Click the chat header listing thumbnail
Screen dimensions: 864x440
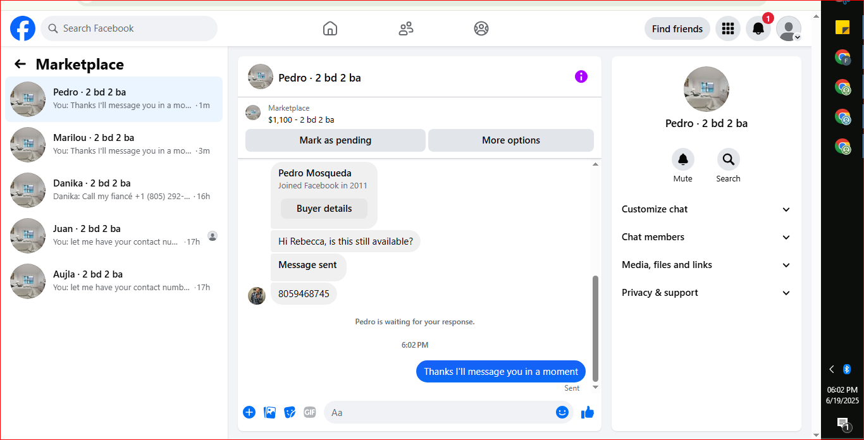pyautogui.click(x=261, y=76)
